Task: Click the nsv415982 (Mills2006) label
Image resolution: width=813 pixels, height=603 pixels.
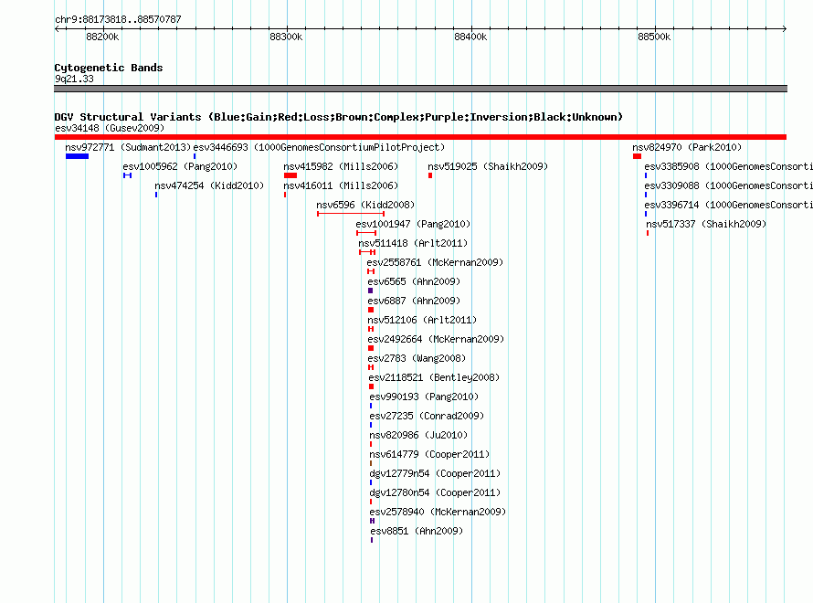Action: 341,166
